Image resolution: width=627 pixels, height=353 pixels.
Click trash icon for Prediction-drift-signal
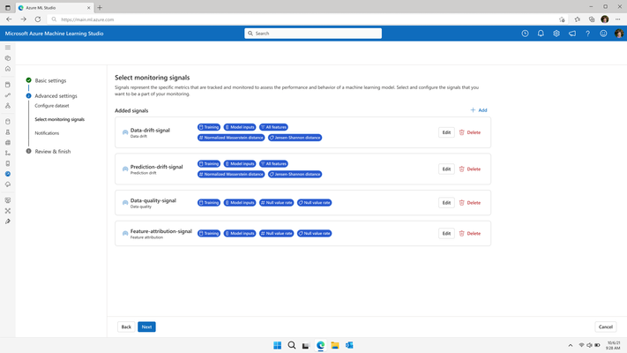tap(462, 169)
